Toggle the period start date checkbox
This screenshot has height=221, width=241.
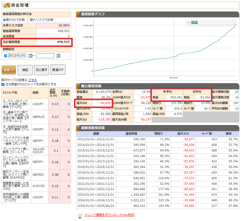[6, 56]
